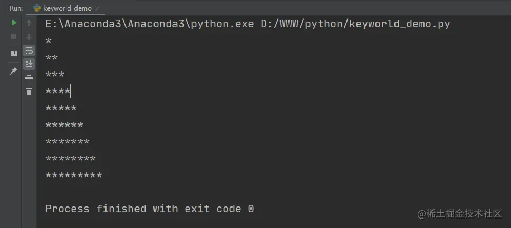Viewport: 511px width, 228px height.
Task: Click the Restore Layout icon
Action: point(14,54)
